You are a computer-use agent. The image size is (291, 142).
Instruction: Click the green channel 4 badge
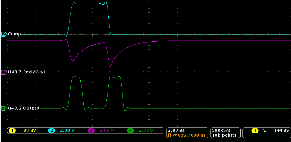(130, 131)
